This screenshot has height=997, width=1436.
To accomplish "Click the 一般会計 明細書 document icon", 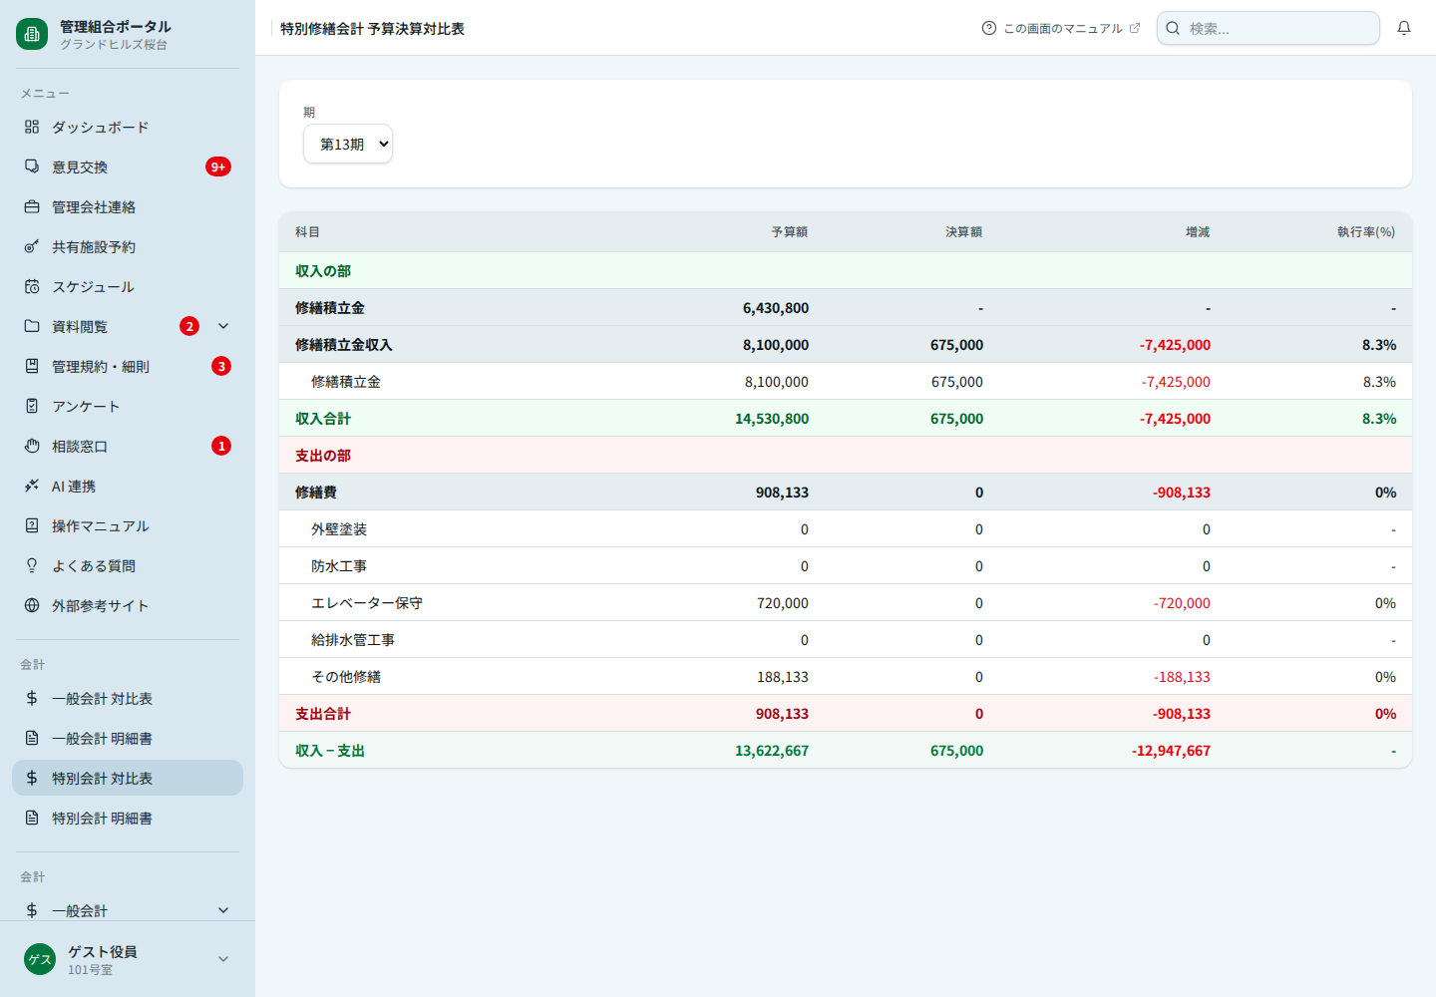I will click(x=32, y=738).
